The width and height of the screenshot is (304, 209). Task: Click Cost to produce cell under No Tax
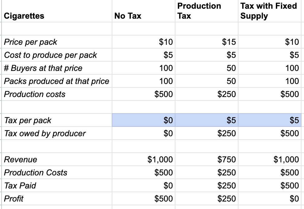144,55
